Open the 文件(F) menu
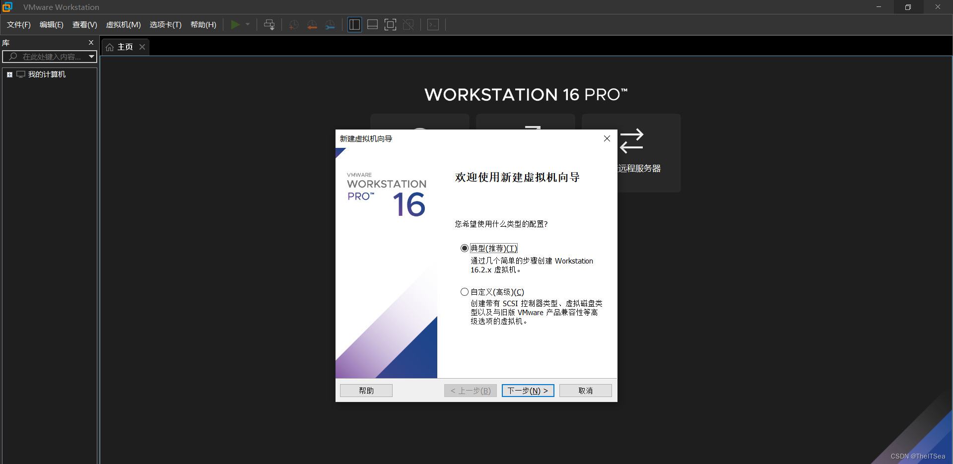953x464 pixels. coord(19,25)
